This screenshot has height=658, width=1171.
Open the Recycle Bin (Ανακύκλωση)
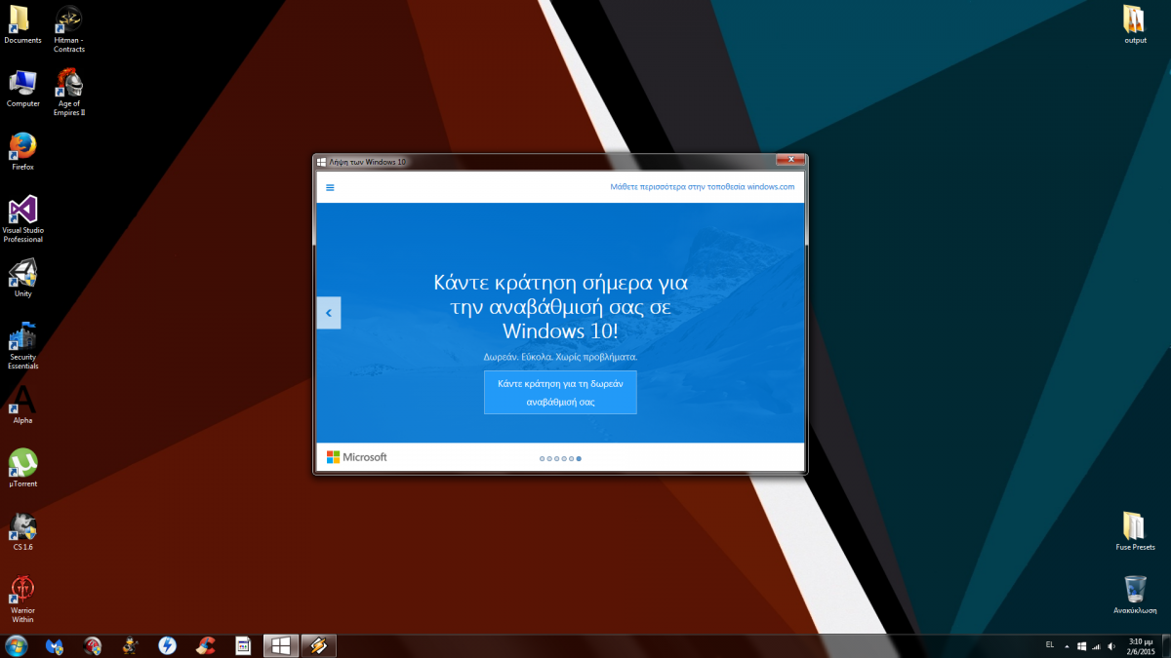[1135, 595]
